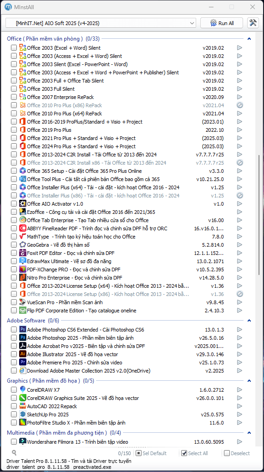The image size is (264, 472).
Task: Select Office 2021 Pro Plus + Standard row text
Action: pos(81,138)
